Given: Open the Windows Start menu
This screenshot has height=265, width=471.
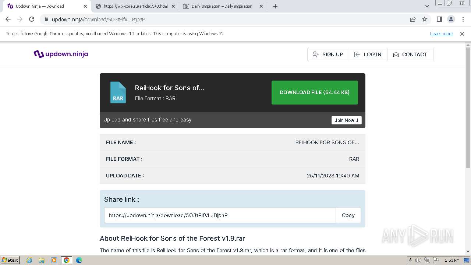Looking at the screenshot, I should pyautogui.click(x=10, y=260).
